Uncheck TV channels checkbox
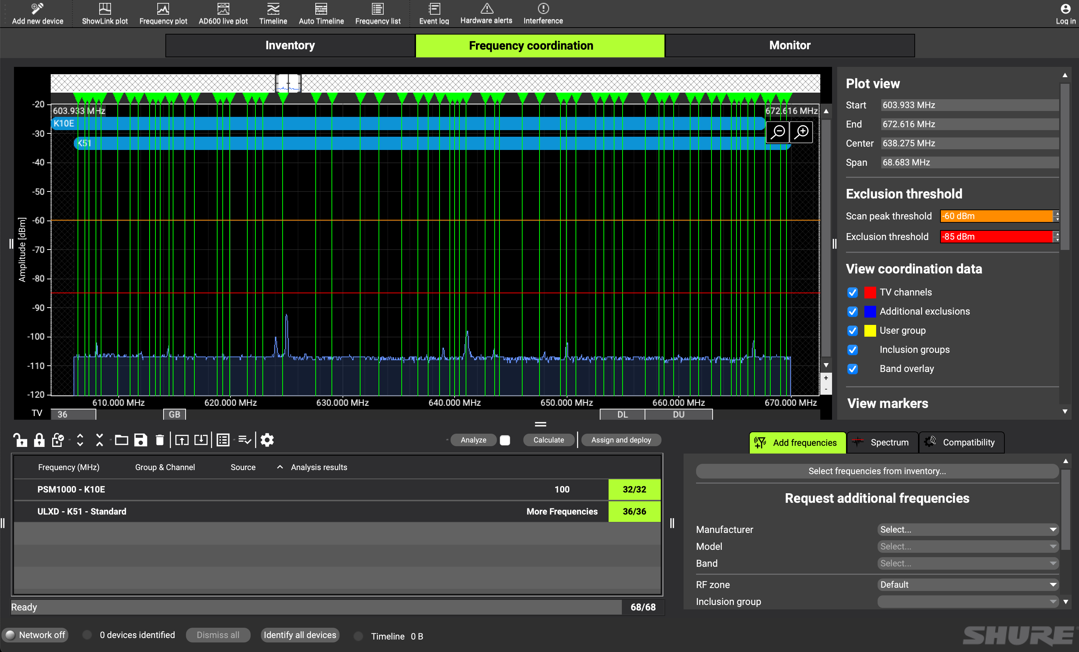 tap(852, 292)
